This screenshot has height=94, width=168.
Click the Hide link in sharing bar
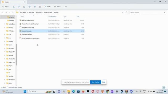104,82
